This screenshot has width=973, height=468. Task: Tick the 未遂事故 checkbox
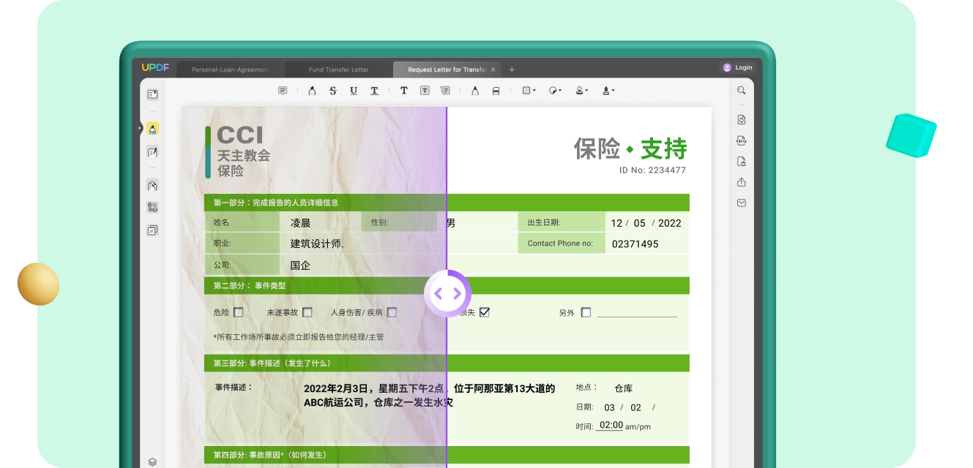tap(307, 312)
